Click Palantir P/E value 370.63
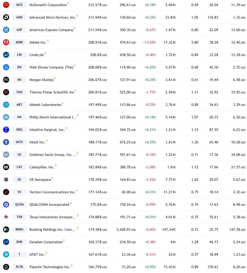 point(213,267)
